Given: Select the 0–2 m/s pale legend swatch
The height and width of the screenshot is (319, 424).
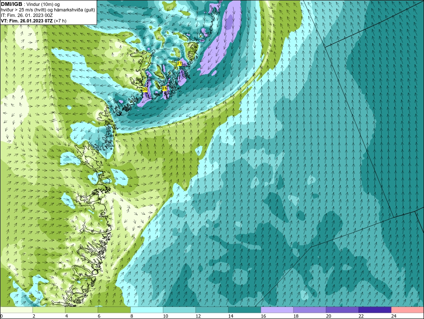Looking at the screenshot, I should [x=17, y=310].
